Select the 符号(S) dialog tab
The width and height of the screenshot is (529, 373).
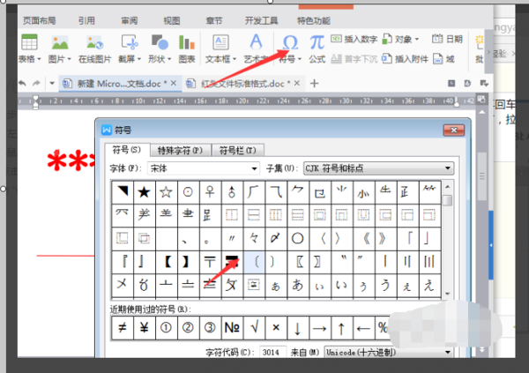(126, 150)
